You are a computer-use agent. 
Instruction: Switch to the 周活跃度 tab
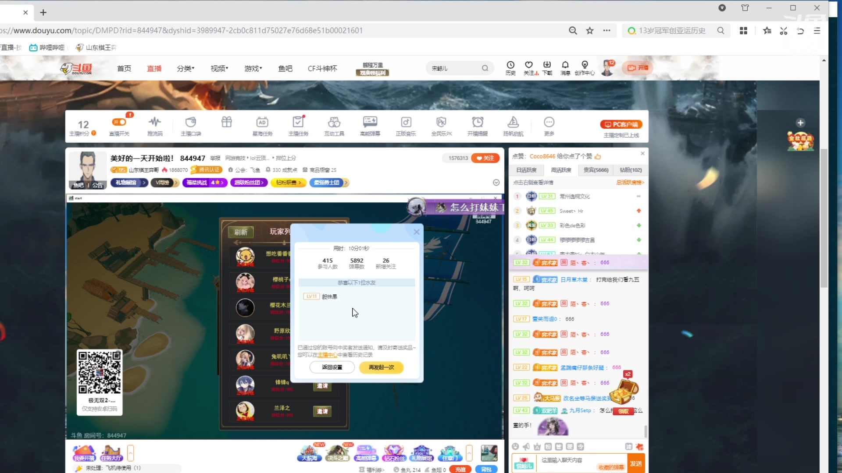pyautogui.click(x=561, y=170)
